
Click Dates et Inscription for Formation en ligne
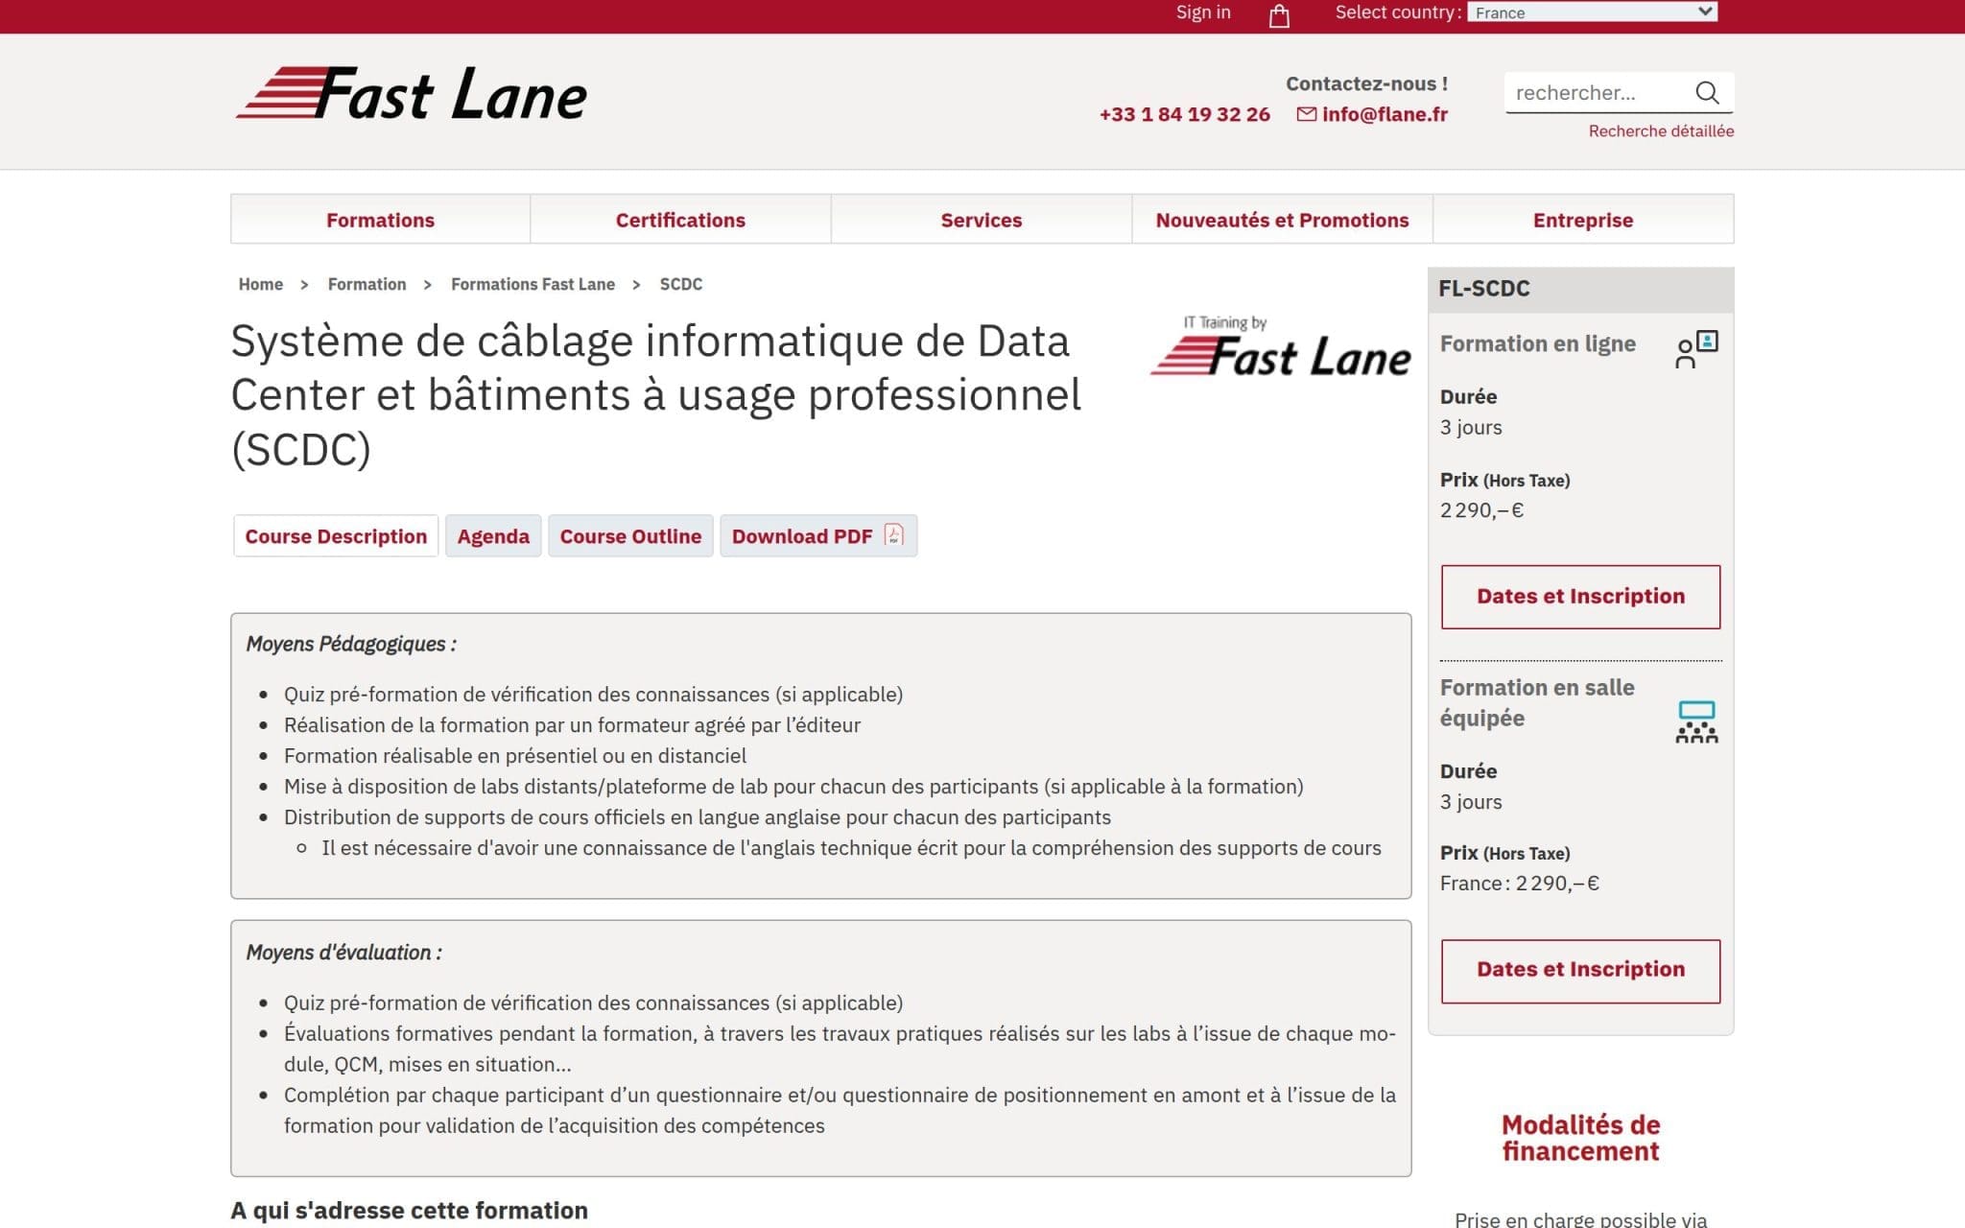[1580, 597]
